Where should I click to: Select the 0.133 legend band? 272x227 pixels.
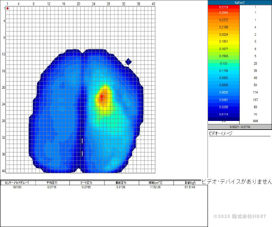coord(224,63)
